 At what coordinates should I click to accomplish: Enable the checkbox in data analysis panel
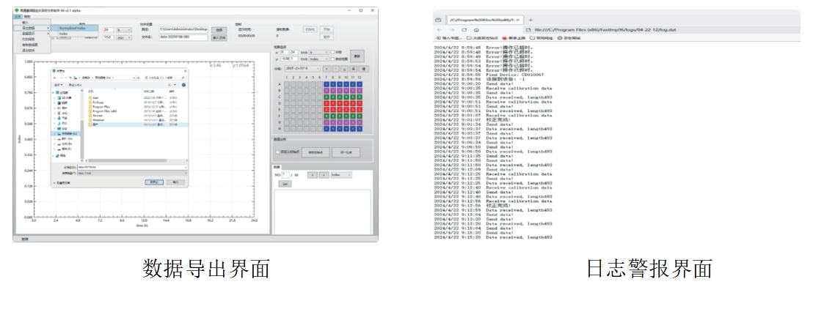tap(277, 152)
